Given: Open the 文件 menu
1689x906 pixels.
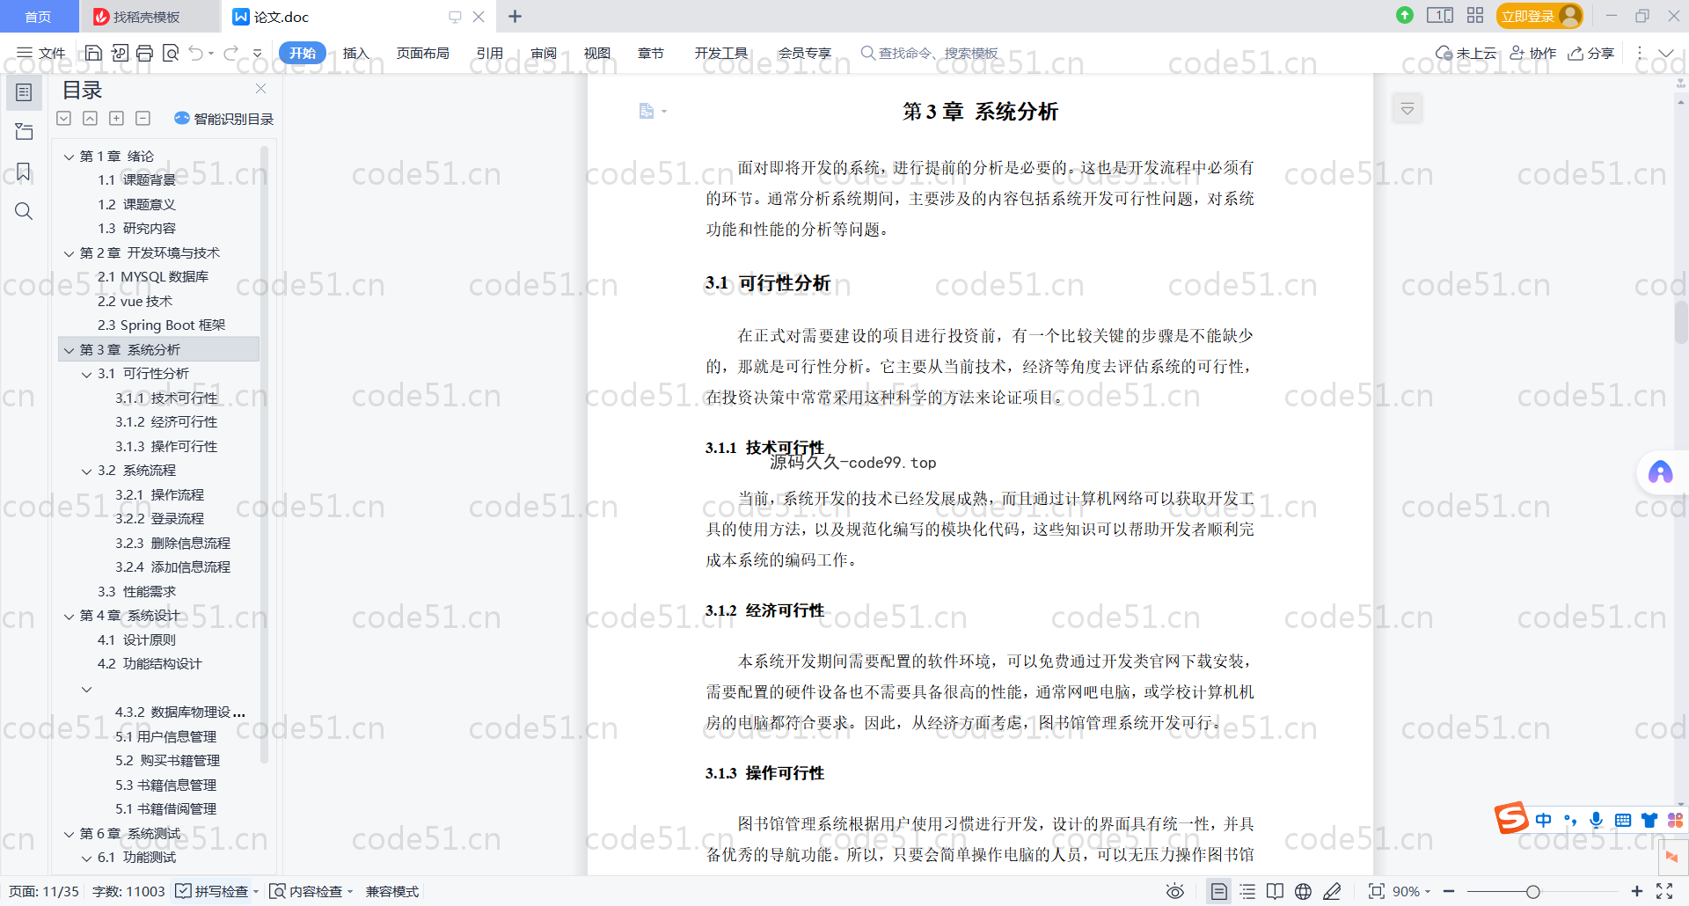Looking at the screenshot, I should click(41, 53).
